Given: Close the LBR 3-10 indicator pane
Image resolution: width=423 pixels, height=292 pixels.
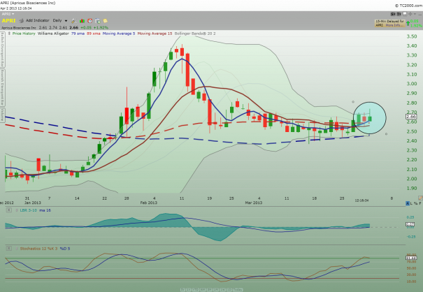Looking at the screenshot, I should (x=9, y=210).
